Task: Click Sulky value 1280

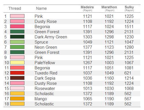Action: pyautogui.click(x=129, y=47)
